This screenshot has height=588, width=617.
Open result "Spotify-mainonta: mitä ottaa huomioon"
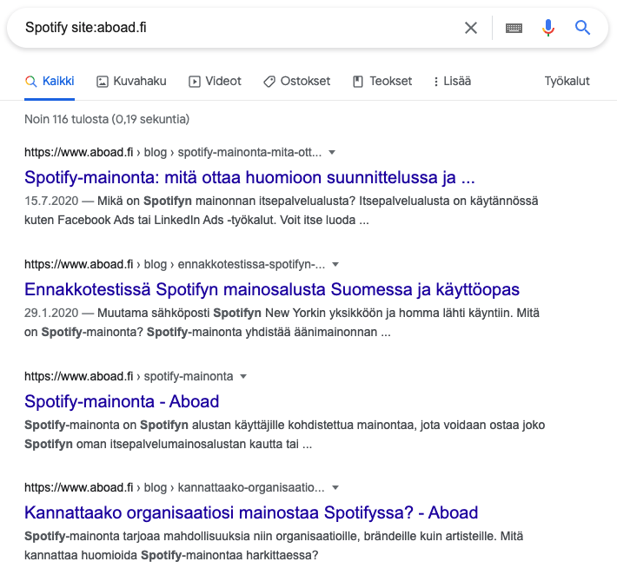pos(249,178)
